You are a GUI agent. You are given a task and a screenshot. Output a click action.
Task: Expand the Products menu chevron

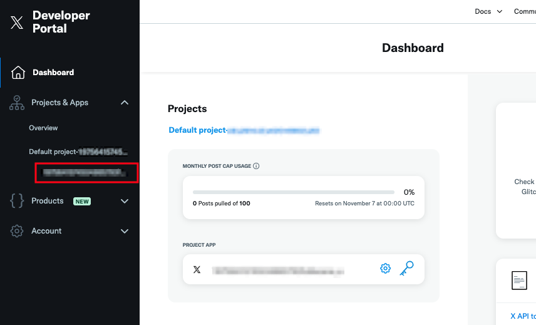pos(125,201)
